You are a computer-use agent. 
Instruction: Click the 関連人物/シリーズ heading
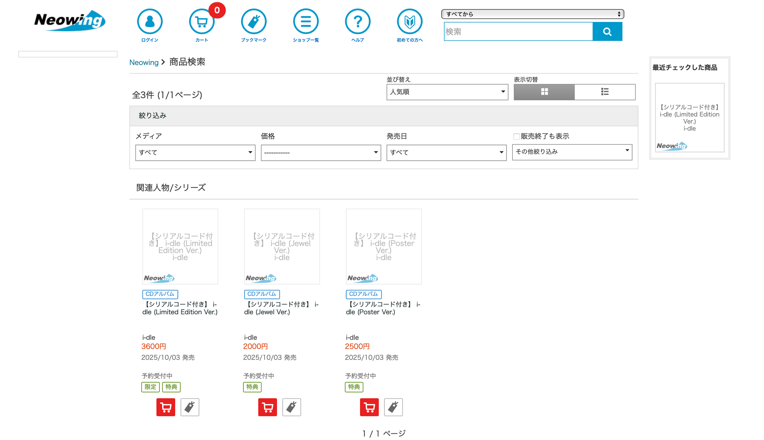pyautogui.click(x=171, y=188)
